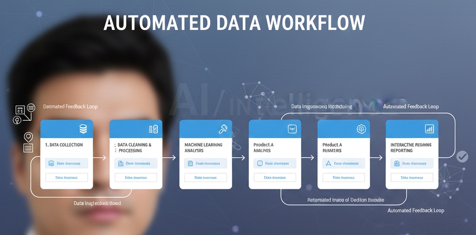The height and width of the screenshot is (235, 476).
Task: Click the chart icon on Product.A Amkinis card
Action: pyautogui.click(x=292, y=129)
